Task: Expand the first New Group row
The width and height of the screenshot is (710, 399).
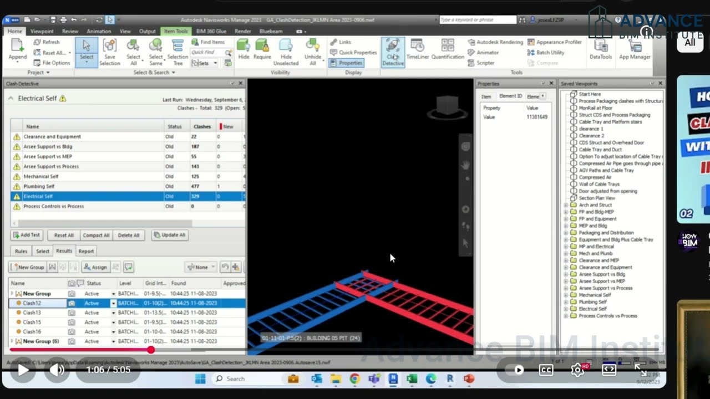Action: [x=12, y=294]
